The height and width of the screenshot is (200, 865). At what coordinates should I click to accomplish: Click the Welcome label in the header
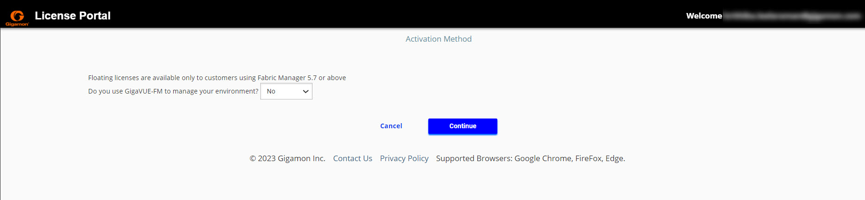[x=704, y=16]
